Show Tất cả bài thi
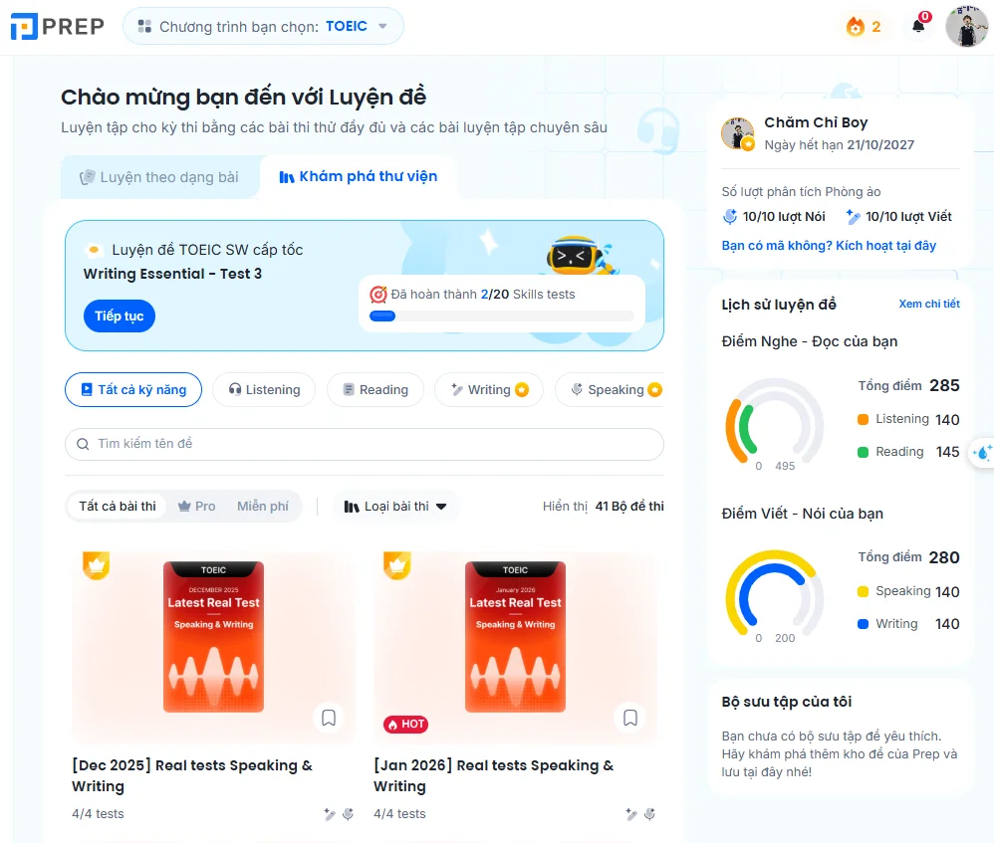The width and height of the screenshot is (994, 843). [118, 506]
